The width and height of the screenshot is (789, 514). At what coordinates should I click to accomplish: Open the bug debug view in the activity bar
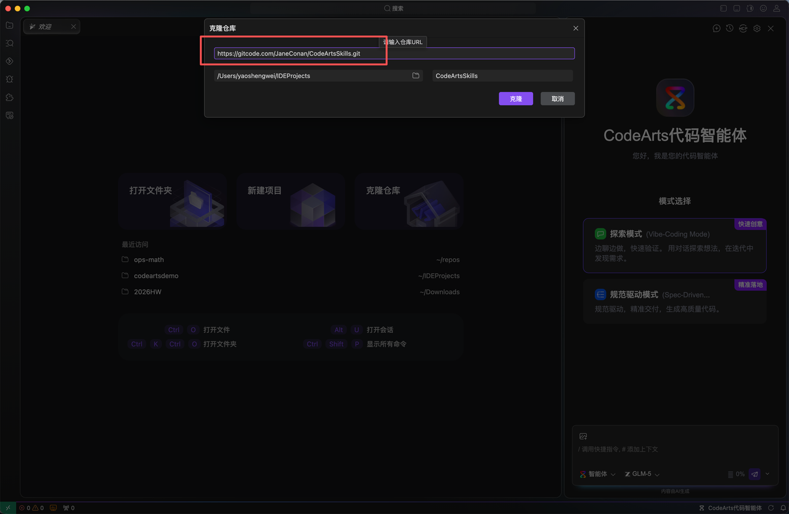tap(9, 79)
